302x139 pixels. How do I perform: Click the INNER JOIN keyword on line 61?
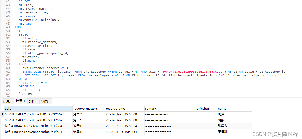click(31, 72)
